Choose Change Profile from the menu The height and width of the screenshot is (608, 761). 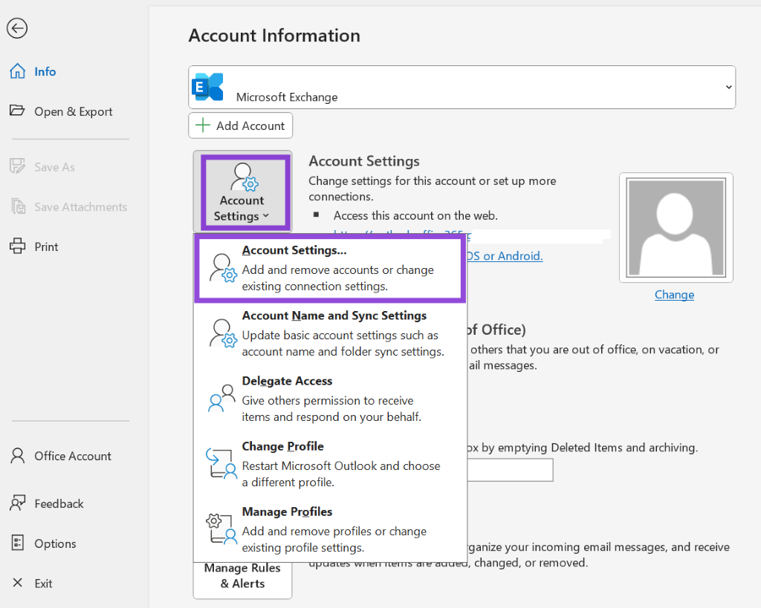pos(331,465)
